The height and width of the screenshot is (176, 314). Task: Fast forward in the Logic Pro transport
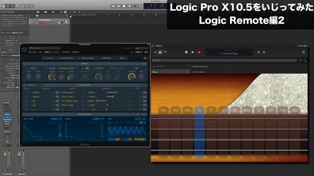pos(119,6)
